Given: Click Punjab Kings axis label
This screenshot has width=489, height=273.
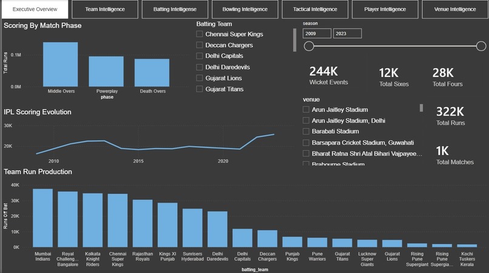Looking at the screenshot, I should point(292,257).
